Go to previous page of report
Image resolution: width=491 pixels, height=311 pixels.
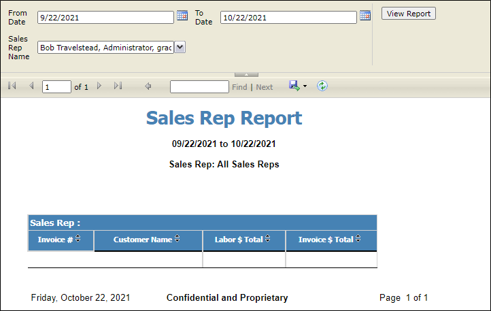click(31, 86)
